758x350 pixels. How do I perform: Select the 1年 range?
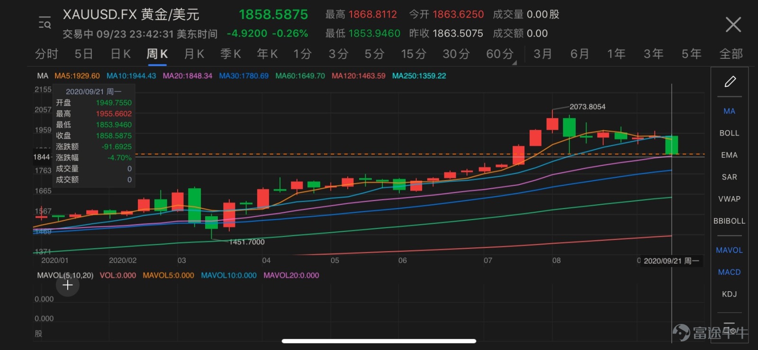tap(616, 54)
